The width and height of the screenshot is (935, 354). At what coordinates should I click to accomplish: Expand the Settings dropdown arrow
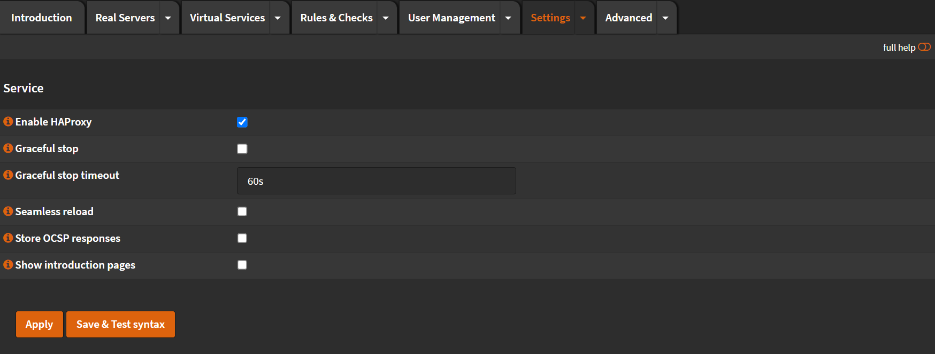(583, 18)
